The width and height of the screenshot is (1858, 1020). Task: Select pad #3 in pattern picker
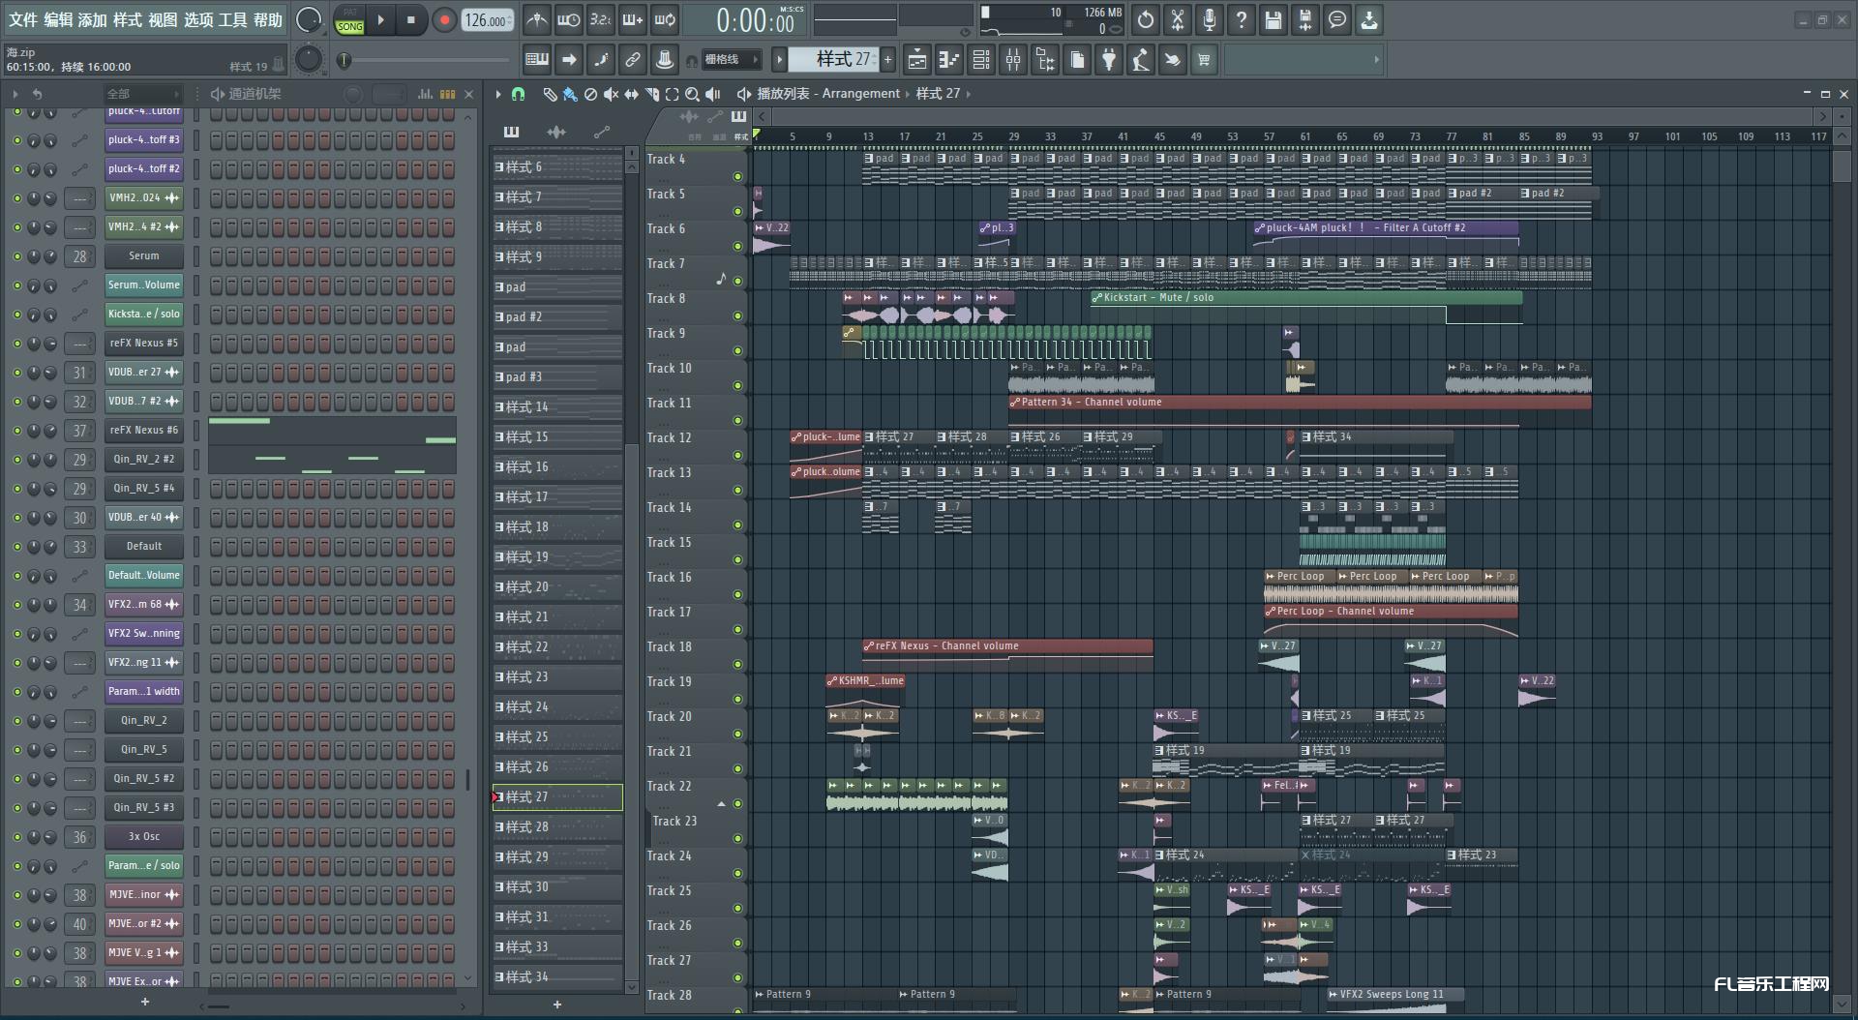coord(557,377)
